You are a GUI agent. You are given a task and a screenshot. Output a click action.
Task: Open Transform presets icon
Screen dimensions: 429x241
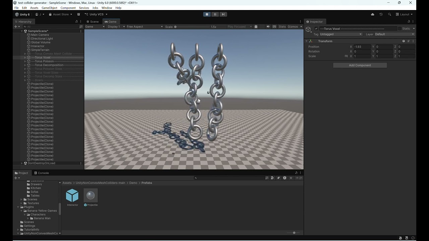408,41
